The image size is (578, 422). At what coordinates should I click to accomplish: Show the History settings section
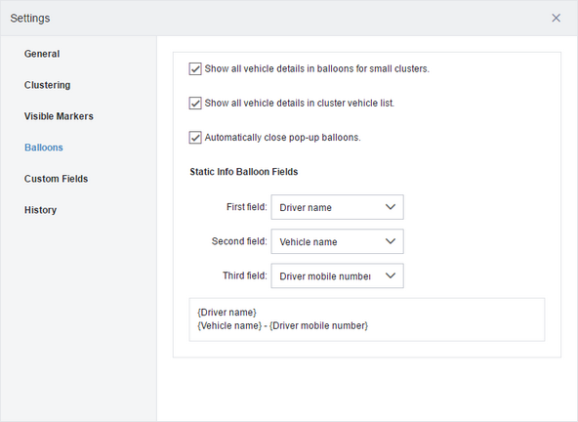coord(40,210)
